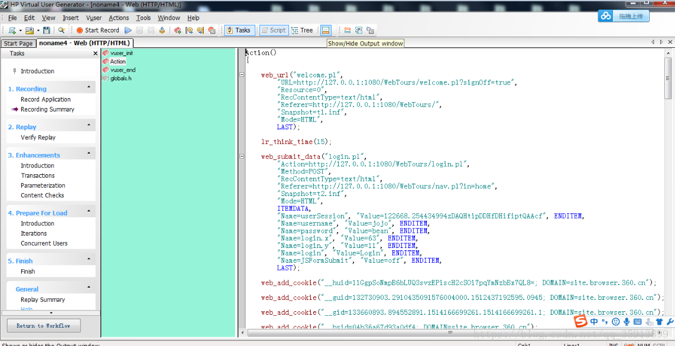Viewport: 675px width, 346px height.
Task: Click the Tasks pane scroll-down arrow
Action: tap(51, 313)
